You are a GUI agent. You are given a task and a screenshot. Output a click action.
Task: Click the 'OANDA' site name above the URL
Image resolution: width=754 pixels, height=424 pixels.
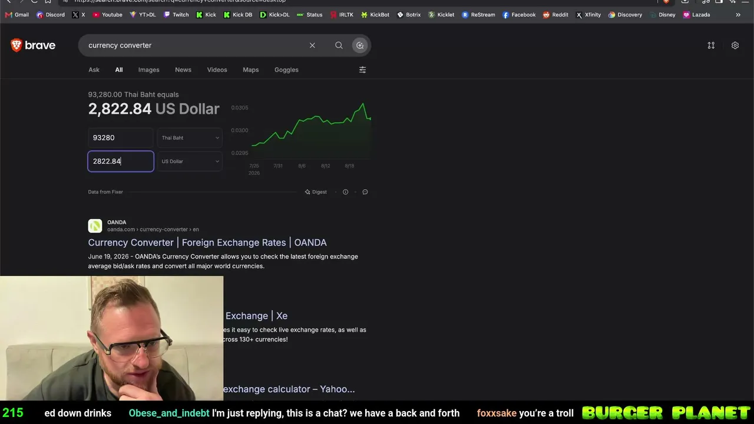pyautogui.click(x=117, y=223)
